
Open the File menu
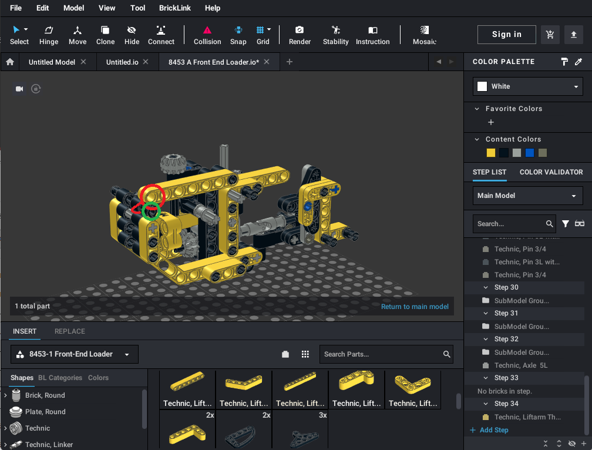click(x=15, y=8)
